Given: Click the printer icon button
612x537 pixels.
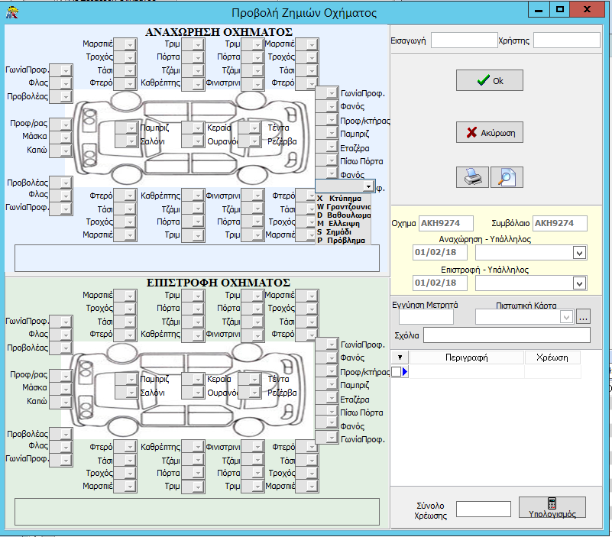Looking at the screenshot, I should coord(472,177).
